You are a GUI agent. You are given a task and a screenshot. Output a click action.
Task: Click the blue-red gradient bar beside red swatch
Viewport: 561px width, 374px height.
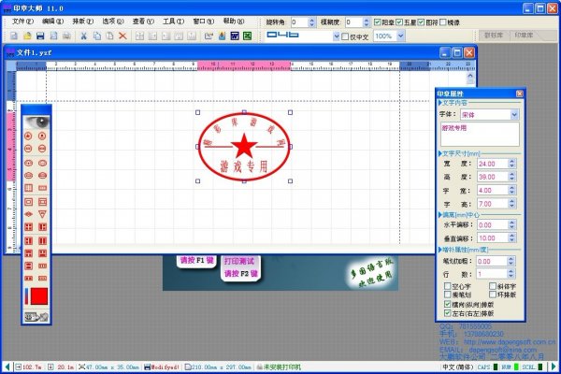[26, 296]
